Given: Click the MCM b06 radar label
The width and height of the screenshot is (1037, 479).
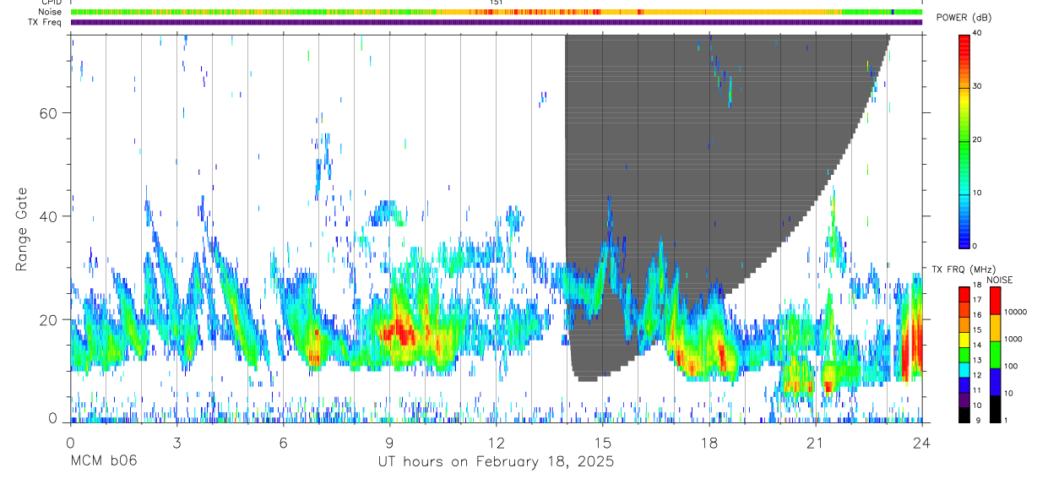Looking at the screenshot, I should (x=103, y=461).
